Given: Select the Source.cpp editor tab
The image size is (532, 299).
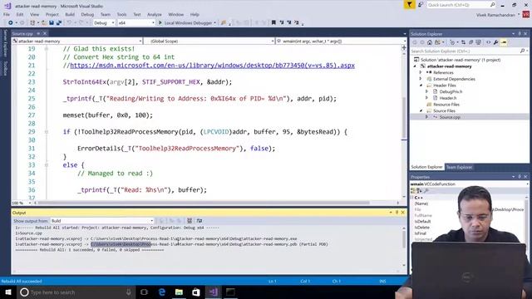Looking at the screenshot, I should 22,33.
